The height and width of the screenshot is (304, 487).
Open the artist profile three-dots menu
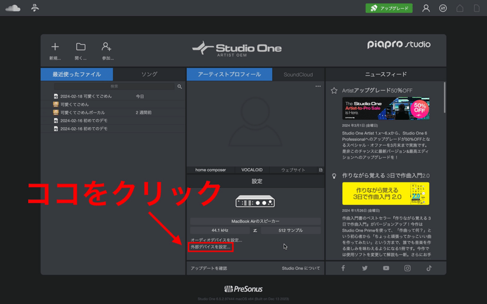click(318, 86)
